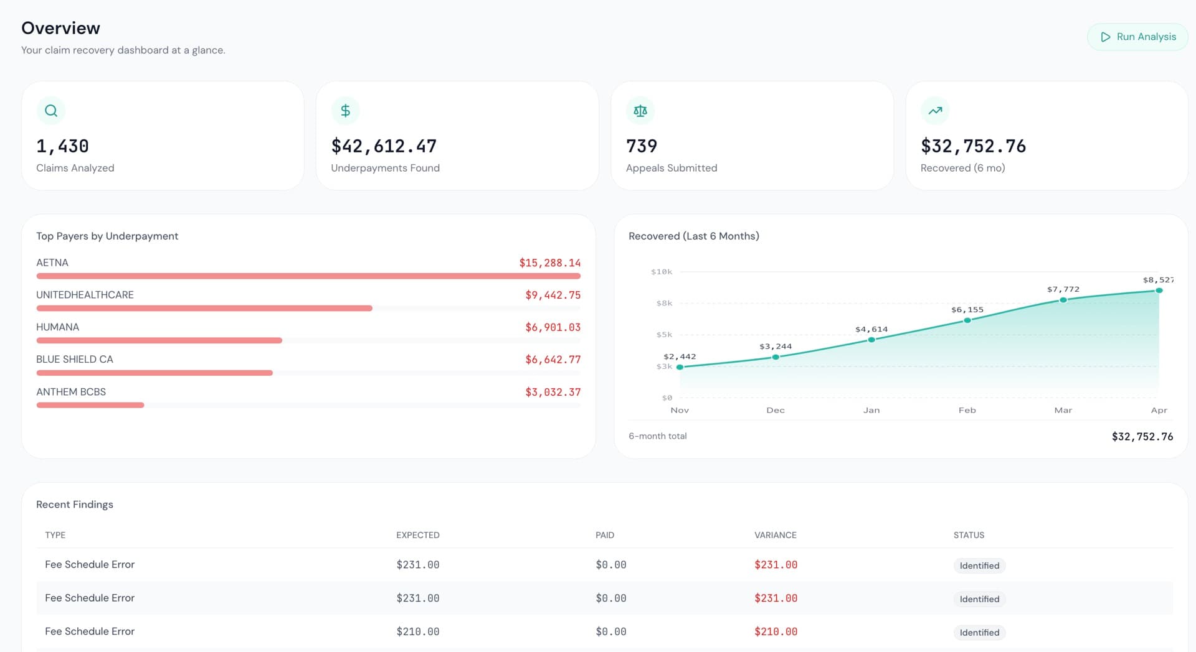The width and height of the screenshot is (1196, 652).
Task: Click the $210.00 variance value
Action: click(x=776, y=631)
